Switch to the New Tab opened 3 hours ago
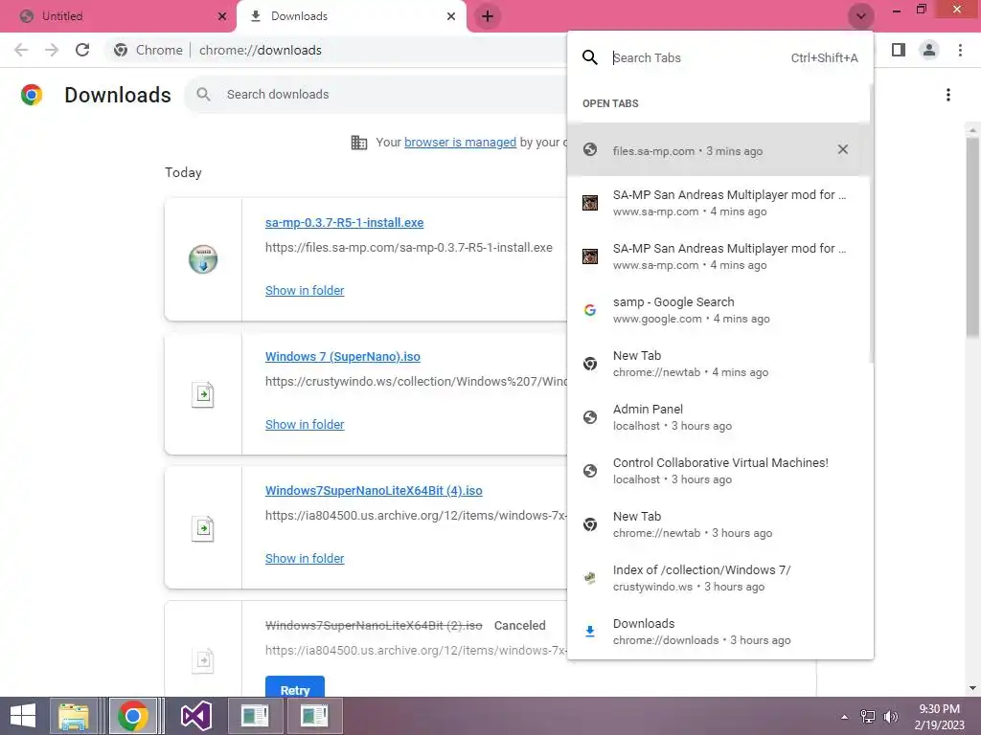Image resolution: width=981 pixels, height=735 pixels. 719,524
